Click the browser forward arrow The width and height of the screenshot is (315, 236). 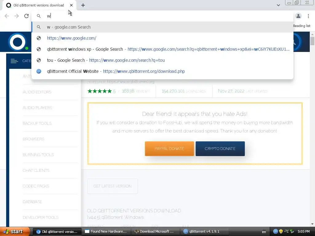17,16
